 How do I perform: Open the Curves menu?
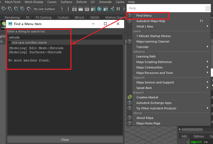(52, 2)
